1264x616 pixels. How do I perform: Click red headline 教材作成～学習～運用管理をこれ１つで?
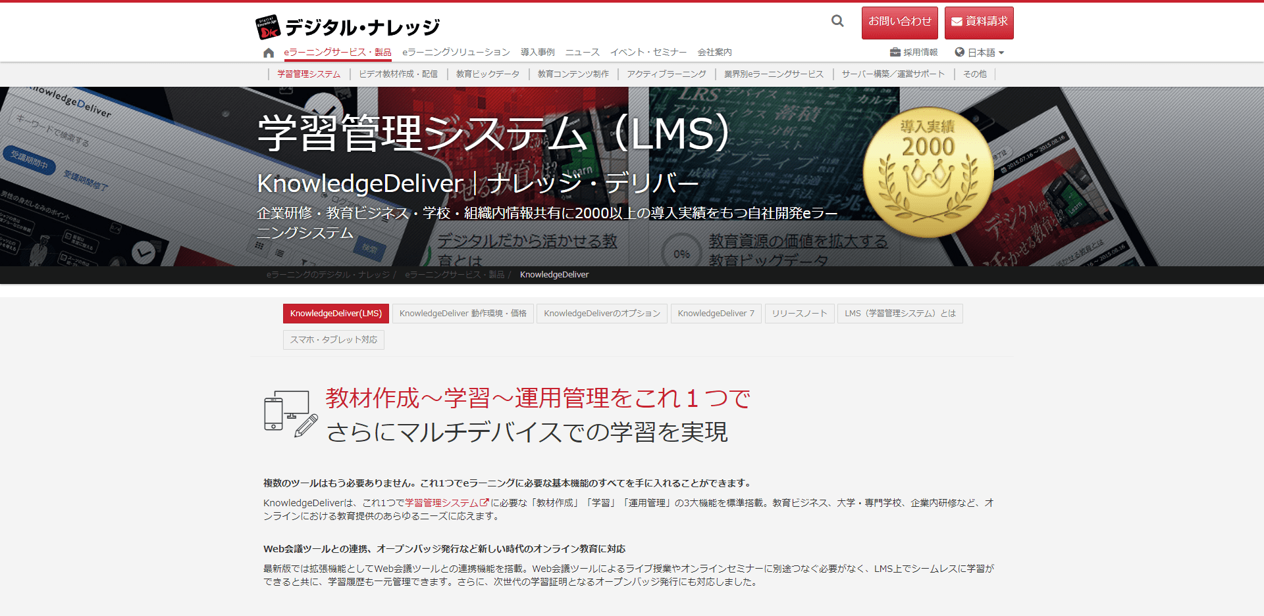(538, 398)
